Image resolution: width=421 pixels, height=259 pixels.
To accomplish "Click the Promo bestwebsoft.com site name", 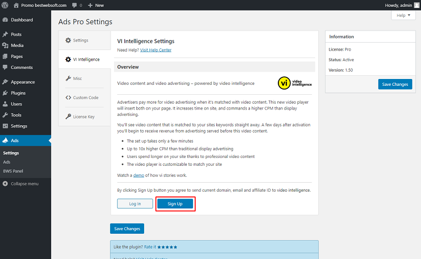I will point(44,5).
